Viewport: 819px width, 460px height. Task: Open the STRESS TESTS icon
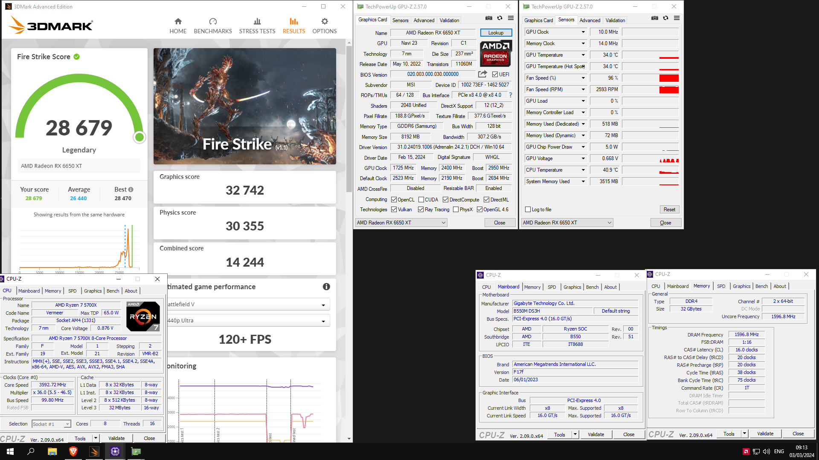[x=257, y=21]
